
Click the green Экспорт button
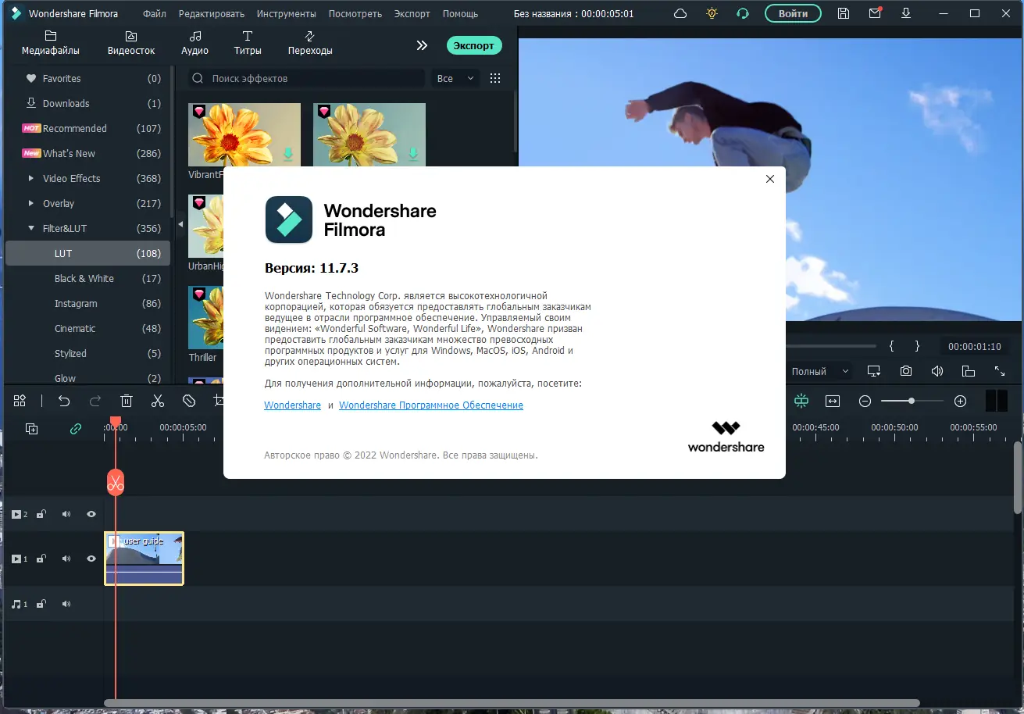(x=474, y=45)
